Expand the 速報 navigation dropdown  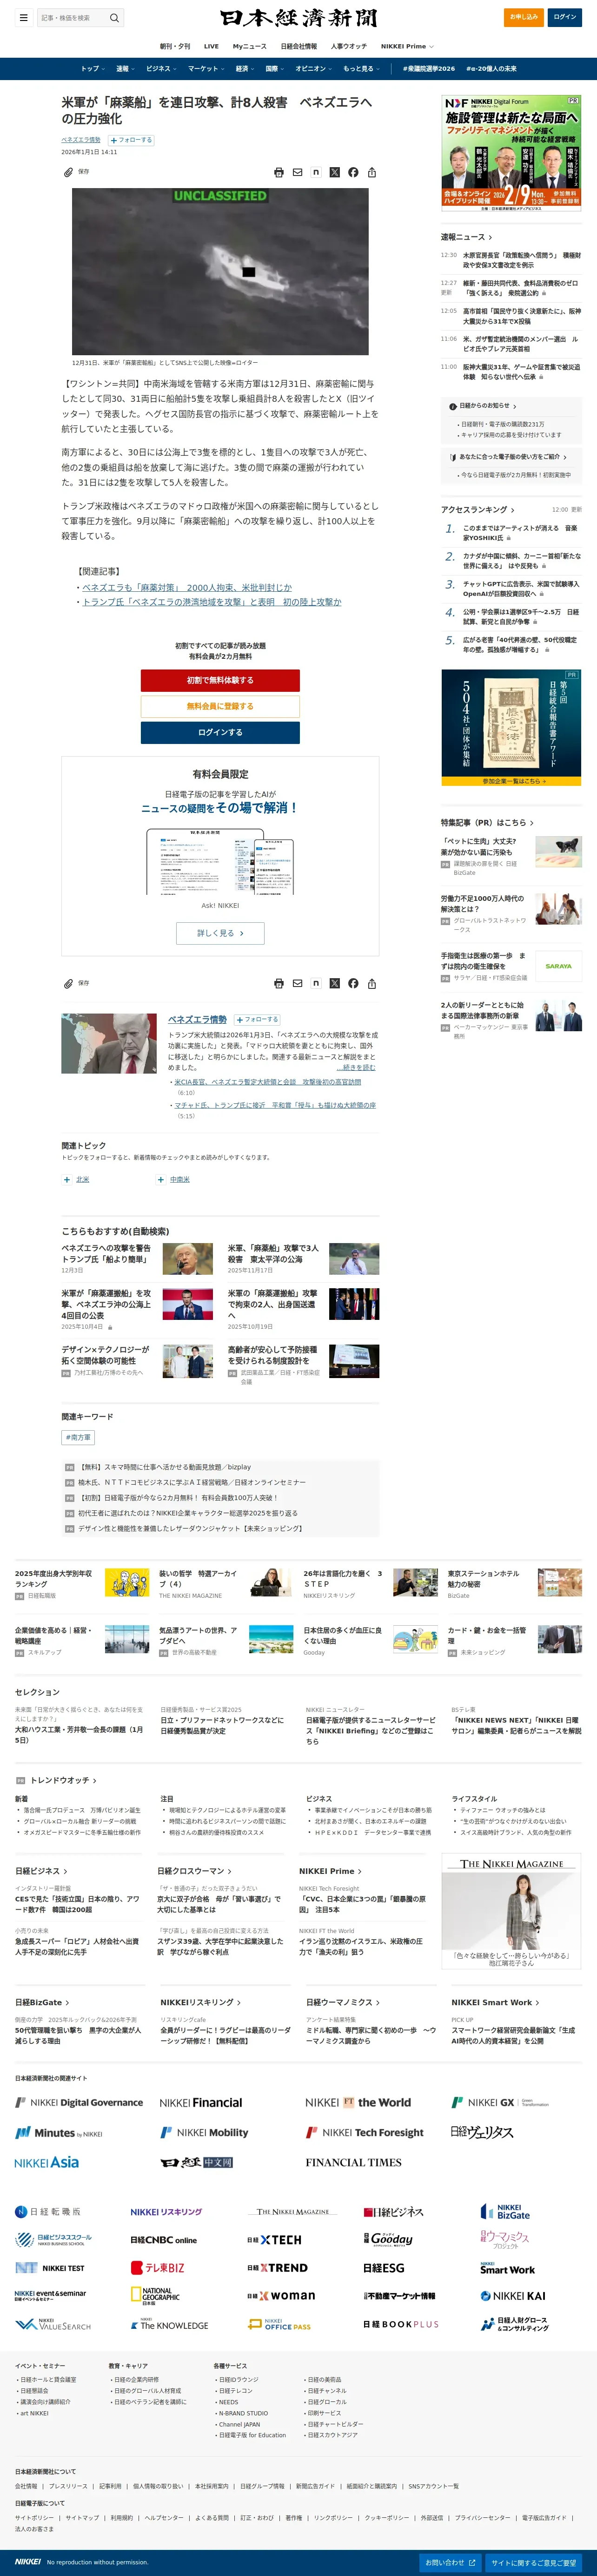pyautogui.click(x=126, y=69)
